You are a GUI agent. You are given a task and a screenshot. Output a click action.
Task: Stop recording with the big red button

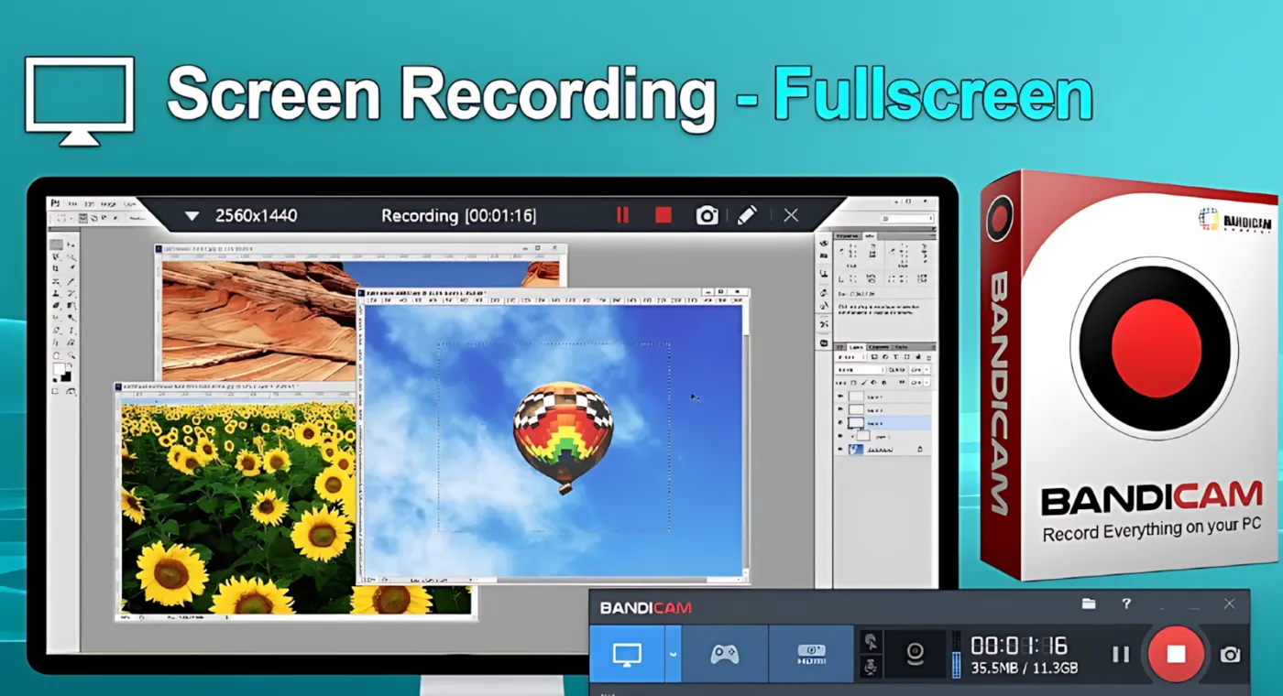tap(1176, 654)
